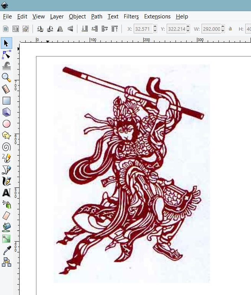Screen dimensions: 251x295
Task: Select the Spiral tool
Action: tap(7, 147)
